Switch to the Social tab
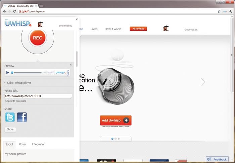The image size is (235, 163). click(x=9, y=144)
